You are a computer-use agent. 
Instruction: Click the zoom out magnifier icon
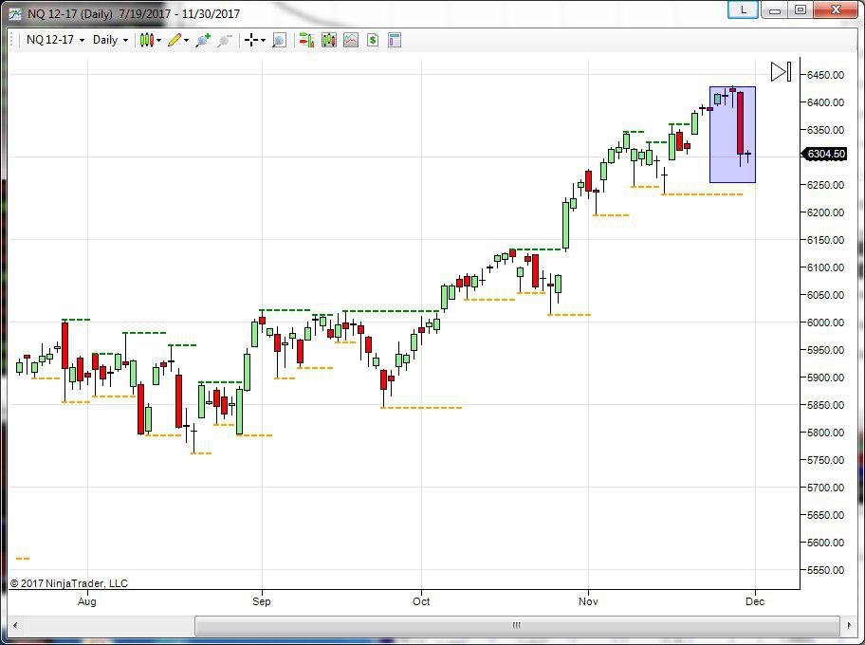(x=224, y=40)
